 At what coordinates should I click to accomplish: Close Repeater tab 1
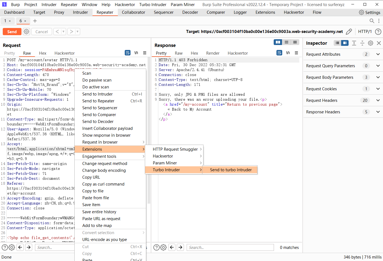[x=10, y=21]
